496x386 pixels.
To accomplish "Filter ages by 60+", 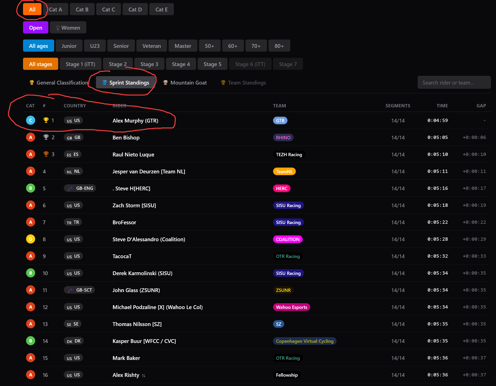I will (233, 46).
